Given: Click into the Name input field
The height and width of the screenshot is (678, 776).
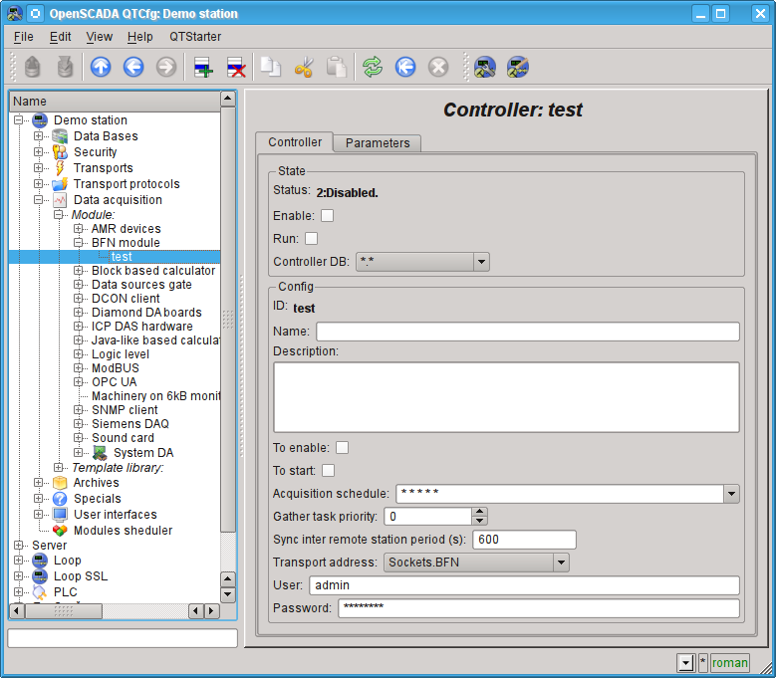Looking at the screenshot, I should pyautogui.click(x=527, y=332).
